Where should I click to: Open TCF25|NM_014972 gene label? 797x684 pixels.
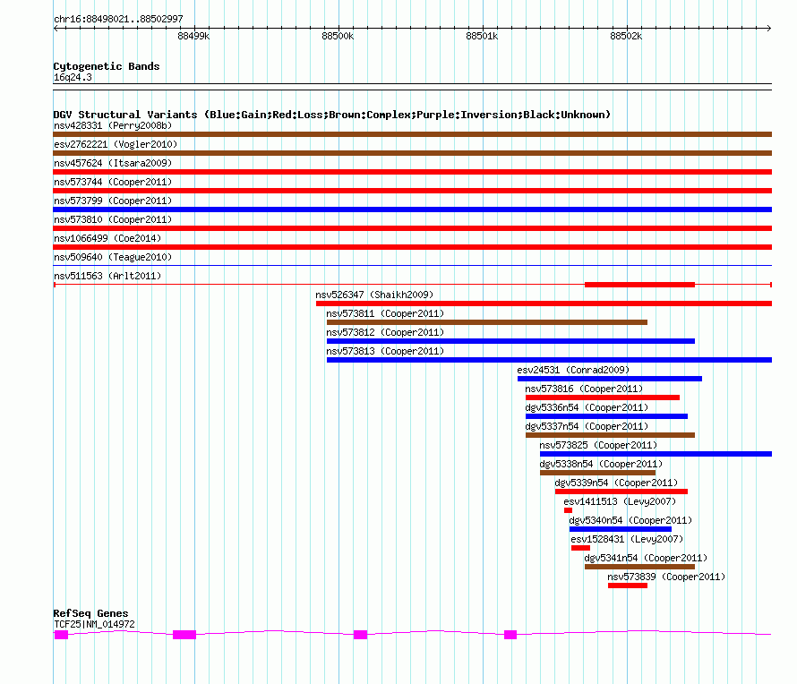point(95,624)
